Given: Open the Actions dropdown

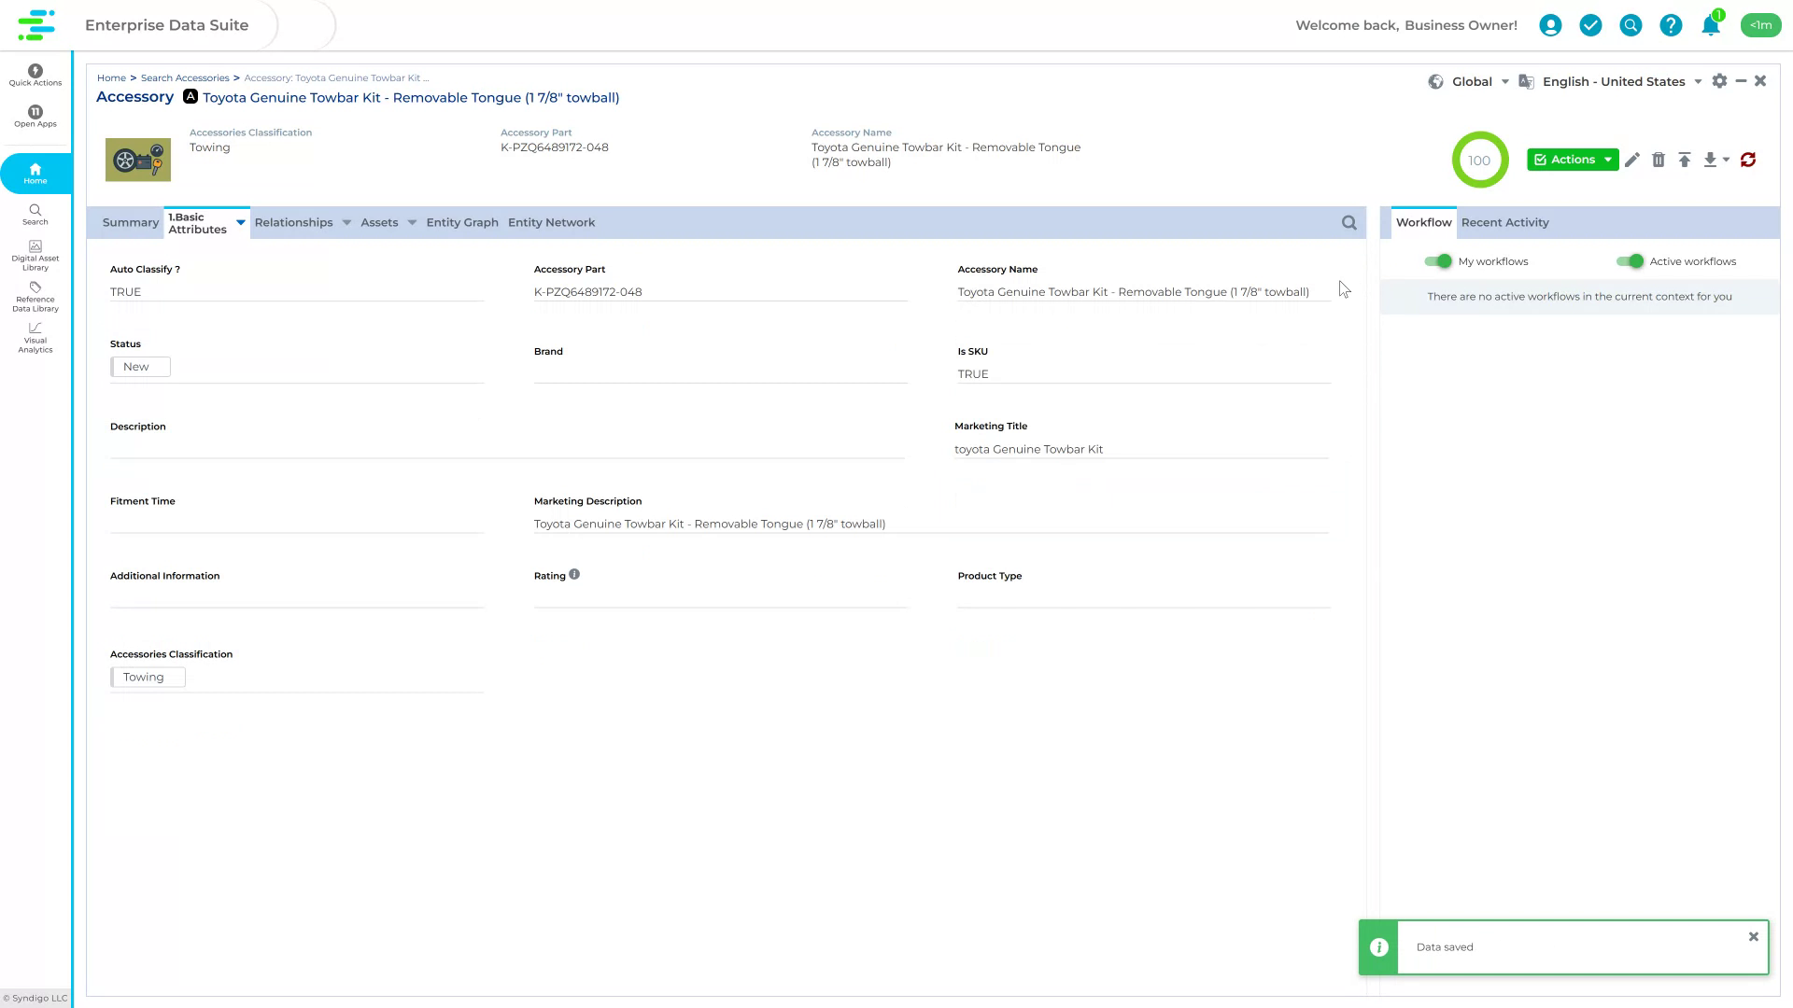Looking at the screenshot, I should [x=1572, y=160].
